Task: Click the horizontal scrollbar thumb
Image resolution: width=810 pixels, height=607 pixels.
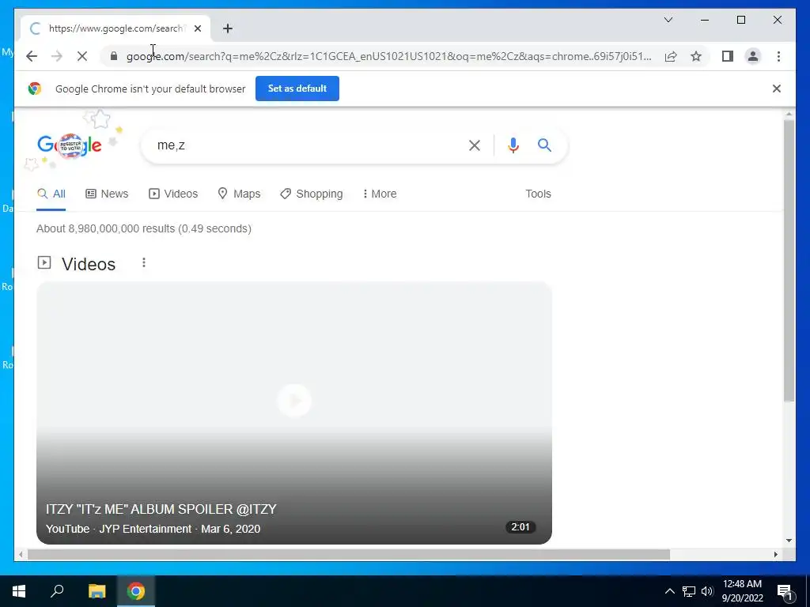Action: coord(349,554)
